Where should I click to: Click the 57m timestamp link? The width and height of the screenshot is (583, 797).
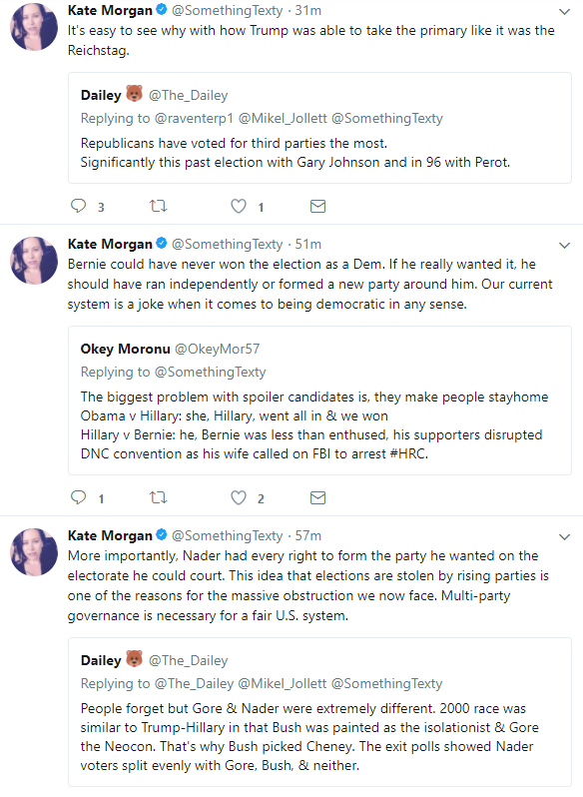pyautogui.click(x=308, y=535)
